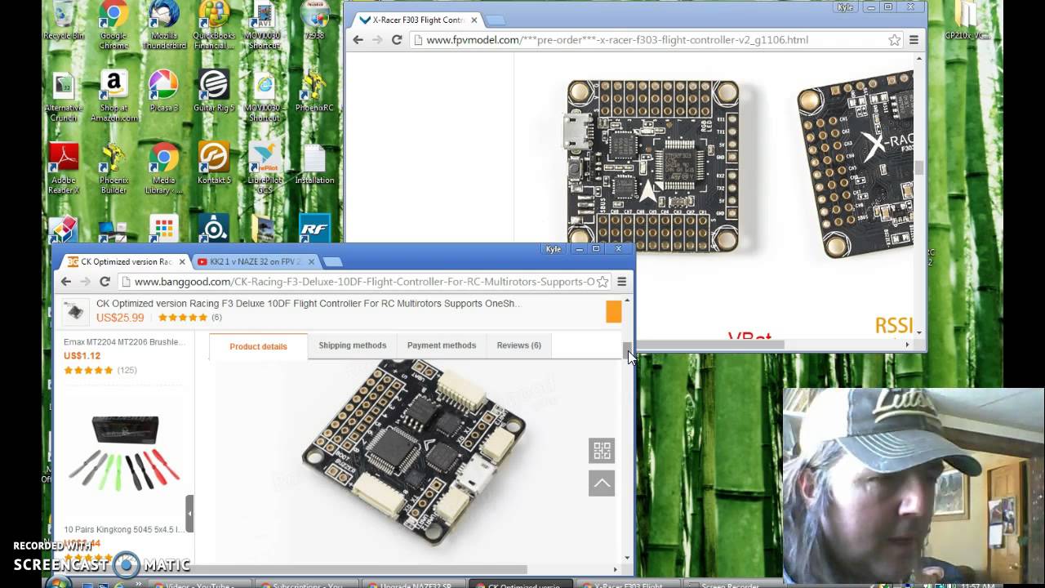Open the Product details tab
The width and height of the screenshot is (1045, 588).
pyautogui.click(x=258, y=346)
